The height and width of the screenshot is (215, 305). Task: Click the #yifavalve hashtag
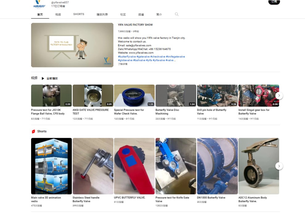[159, 60]
